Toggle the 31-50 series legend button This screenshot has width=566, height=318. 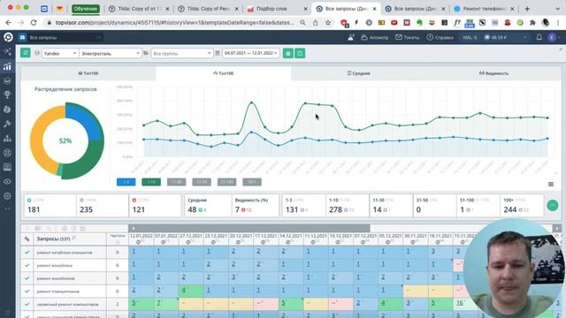tap(202, 182)
